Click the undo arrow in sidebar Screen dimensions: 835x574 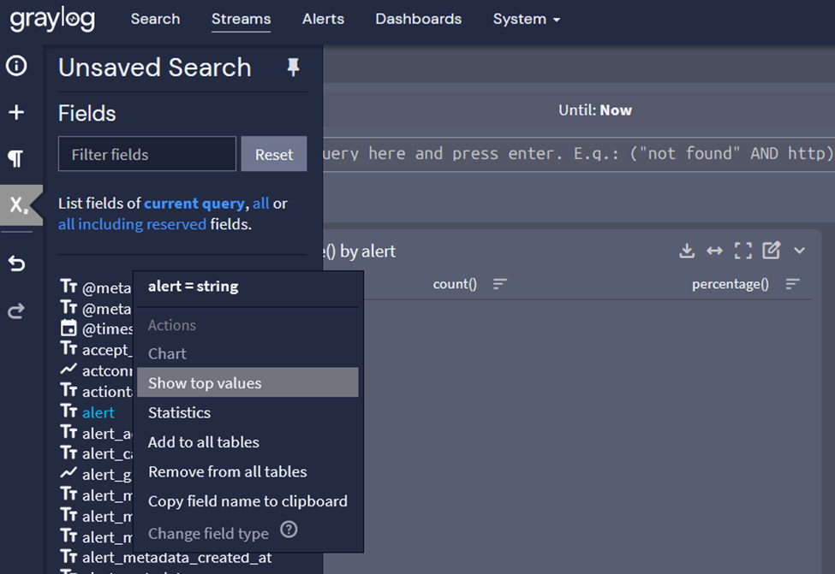pos(16,263)
